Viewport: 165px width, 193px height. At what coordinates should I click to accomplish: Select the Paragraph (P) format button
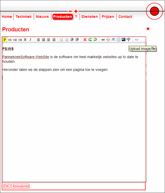[5, 40]
